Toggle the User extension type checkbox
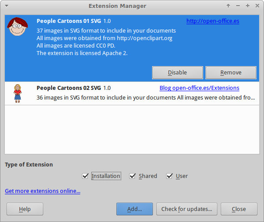 (x=169, y=176)
